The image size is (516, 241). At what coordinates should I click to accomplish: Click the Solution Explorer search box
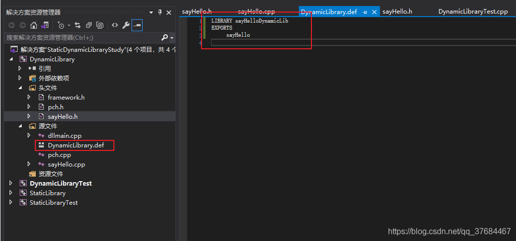click(83, 37)
